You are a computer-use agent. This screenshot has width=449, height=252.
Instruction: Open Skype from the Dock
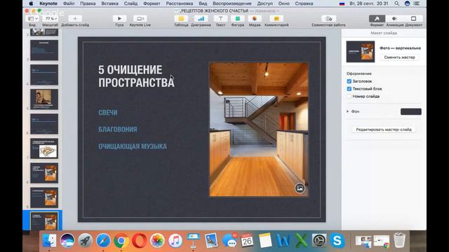[x=337, y=241]
